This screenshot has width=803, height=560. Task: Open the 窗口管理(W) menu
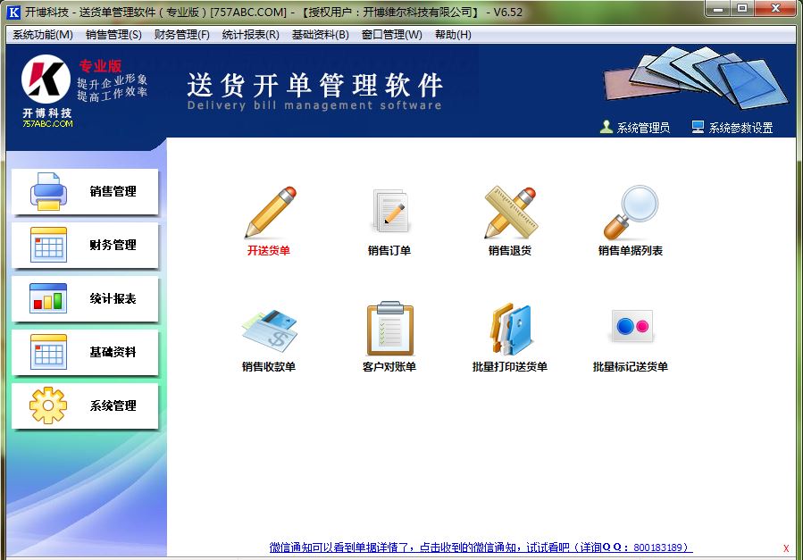pos(392,35)
